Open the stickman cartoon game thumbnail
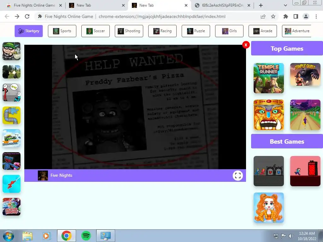This screenshot has width=323, height=242. 12,92
